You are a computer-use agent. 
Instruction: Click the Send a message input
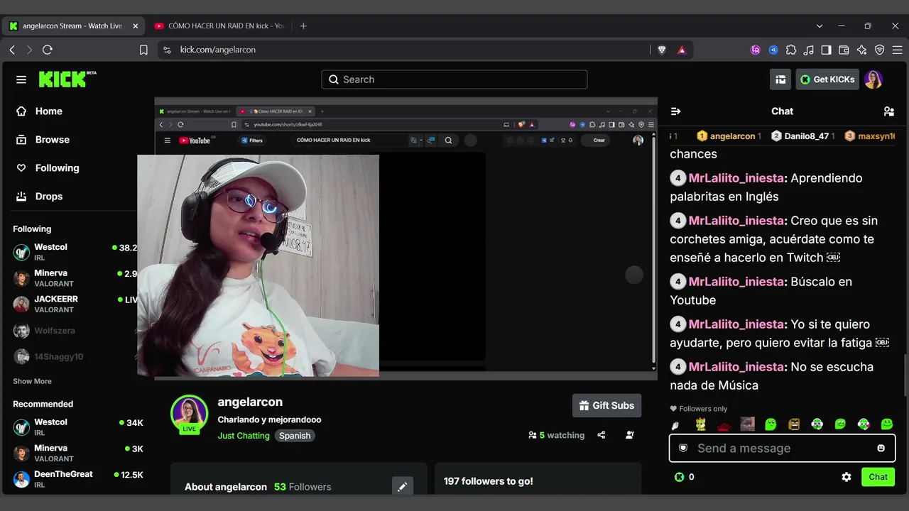click(782, 448)
